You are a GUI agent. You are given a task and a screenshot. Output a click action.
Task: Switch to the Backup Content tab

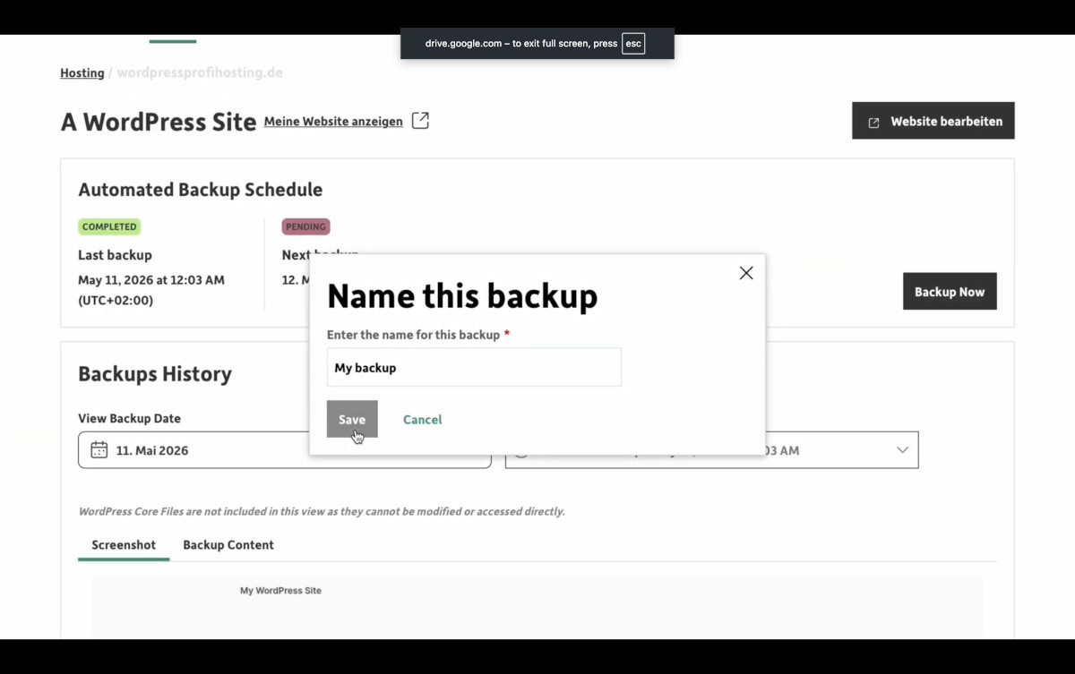pyautogui.click(x=228, y=544)
